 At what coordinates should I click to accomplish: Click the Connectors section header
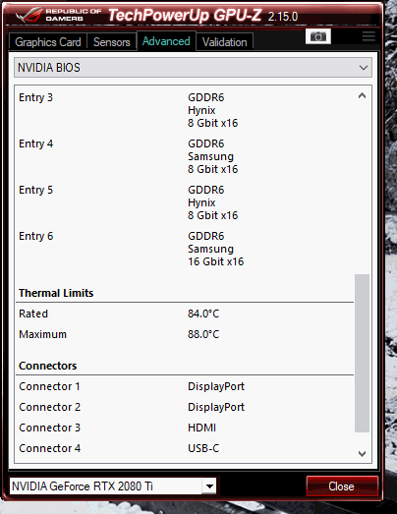click(47, 366)
